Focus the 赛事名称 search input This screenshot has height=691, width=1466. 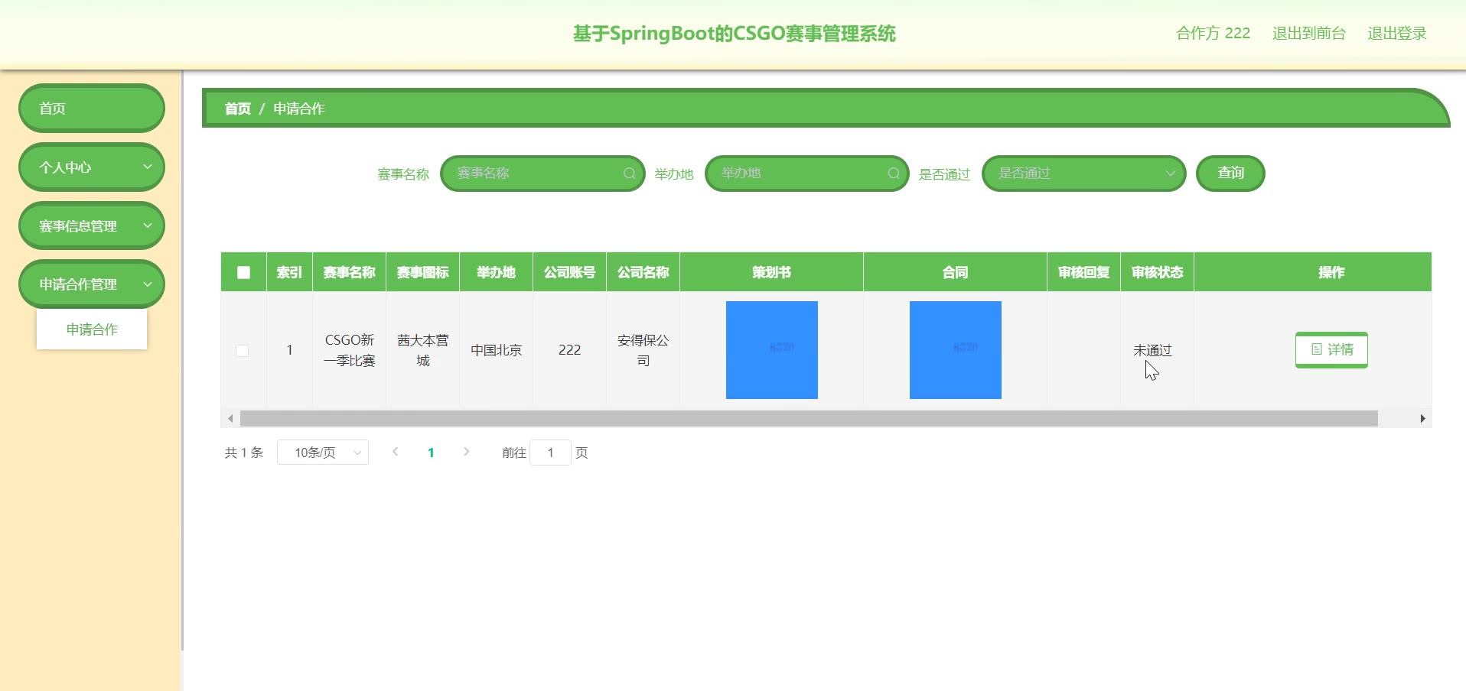[x=542, y=174]
